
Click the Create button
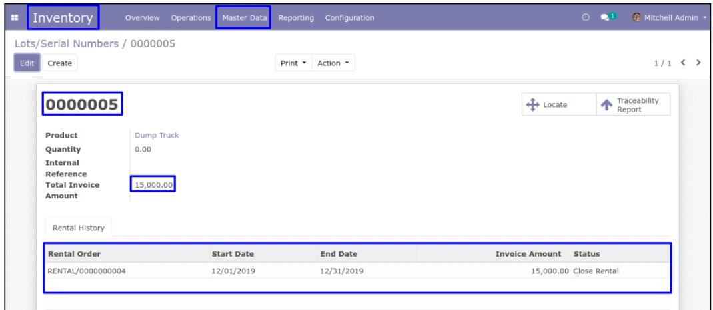click(x=59, y=63)
